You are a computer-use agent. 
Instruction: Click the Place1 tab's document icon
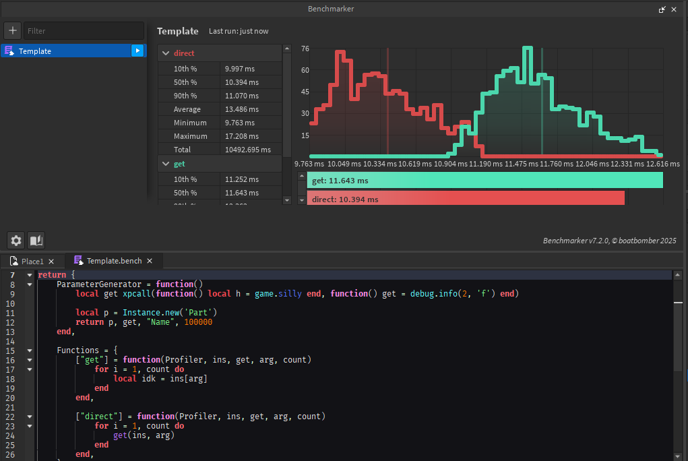pyautogui.click(x=13, y=261)
